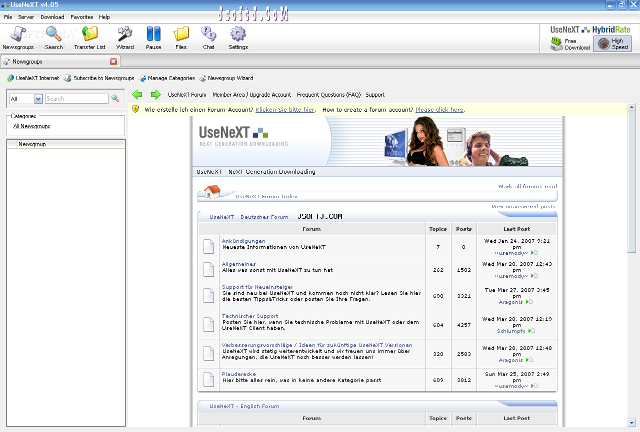Open the Files folder icon
This screenshot has height=432, width=640.
click(x=181, y=38)
